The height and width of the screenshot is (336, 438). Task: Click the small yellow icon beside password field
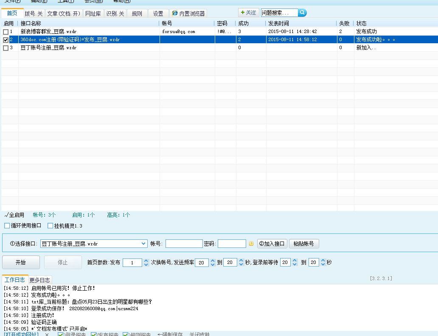click(x=251, y=244)
